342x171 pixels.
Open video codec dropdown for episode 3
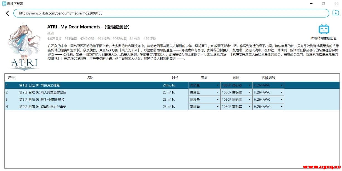[268, 100]
